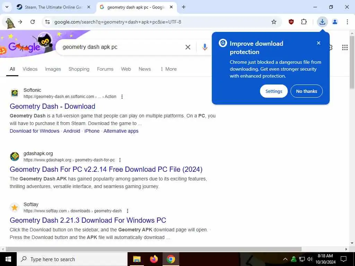Click Settings in the download protection popup
This screenshot has width=355, height=266.
[274, 91]
